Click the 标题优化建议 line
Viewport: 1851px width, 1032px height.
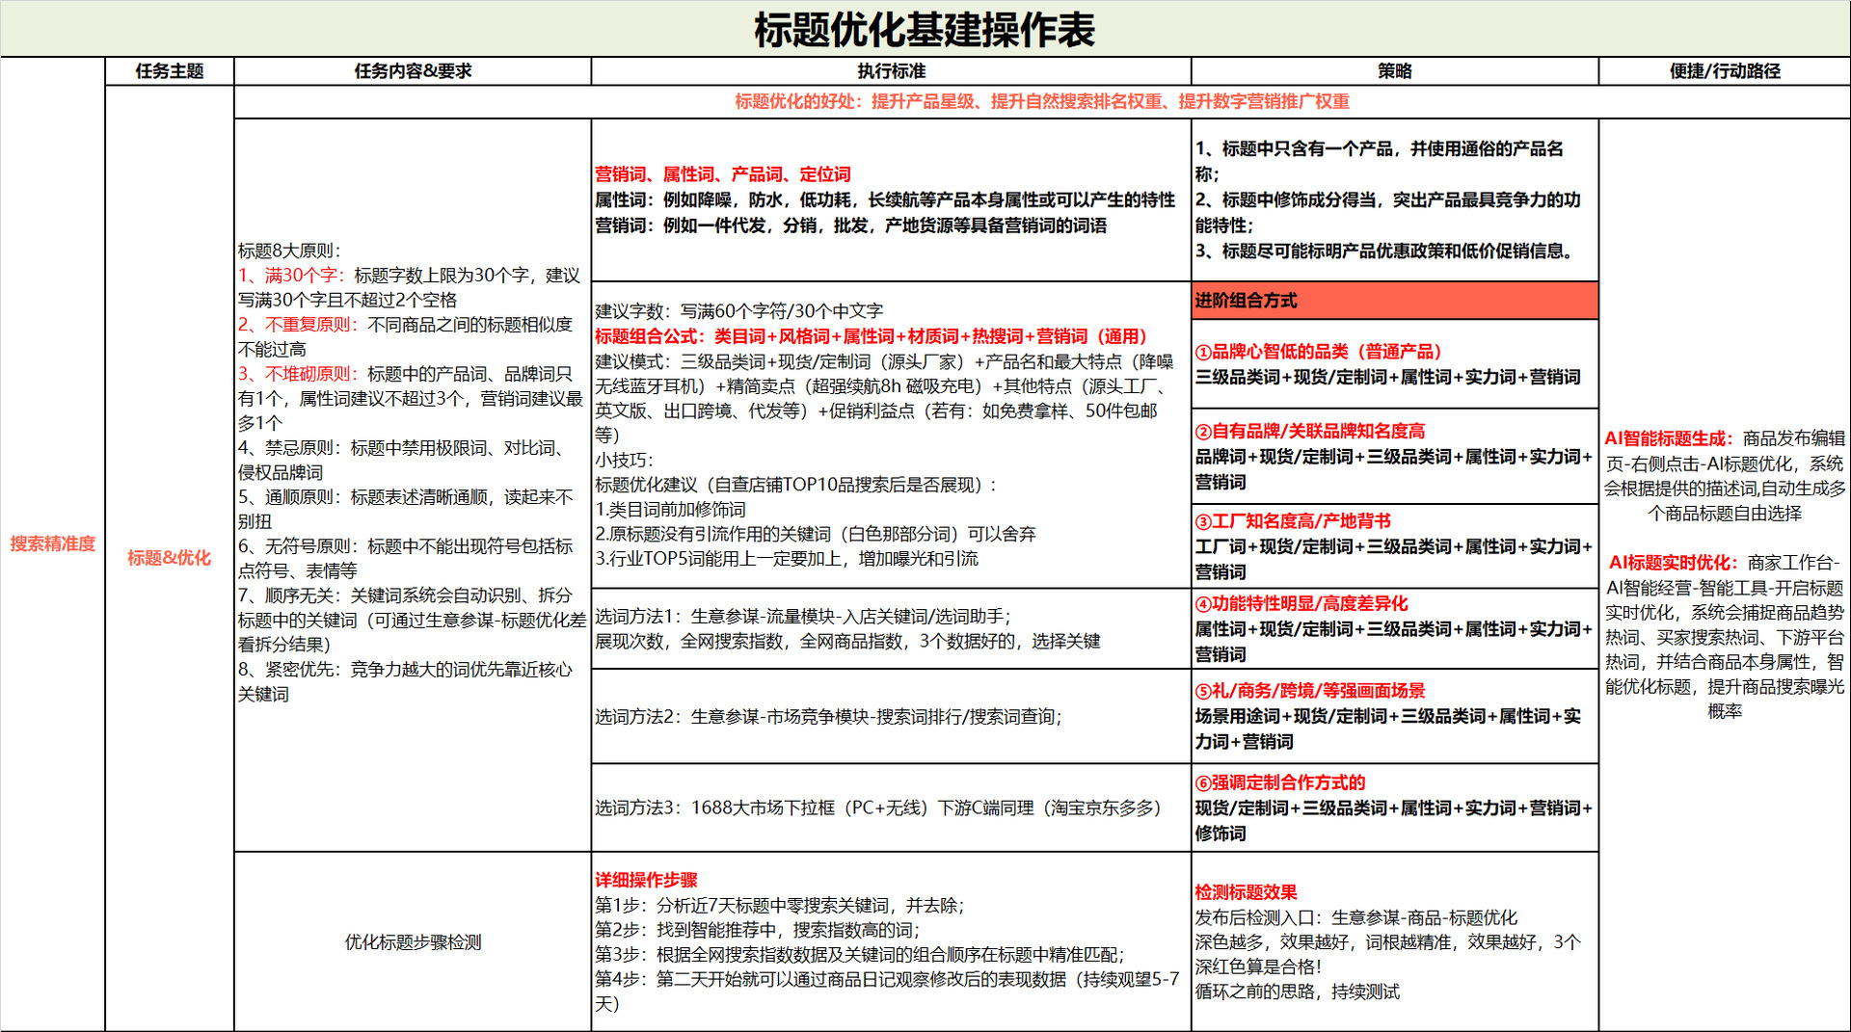(x=795, y=485)
